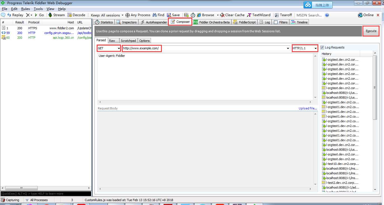384x205 pixels.
Task: Open the Tools menu
Action: [38, 9]
